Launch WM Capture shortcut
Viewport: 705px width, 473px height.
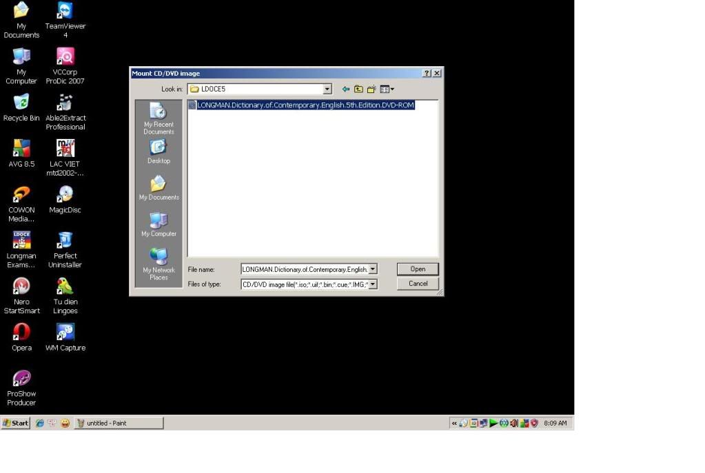point(65,337)
